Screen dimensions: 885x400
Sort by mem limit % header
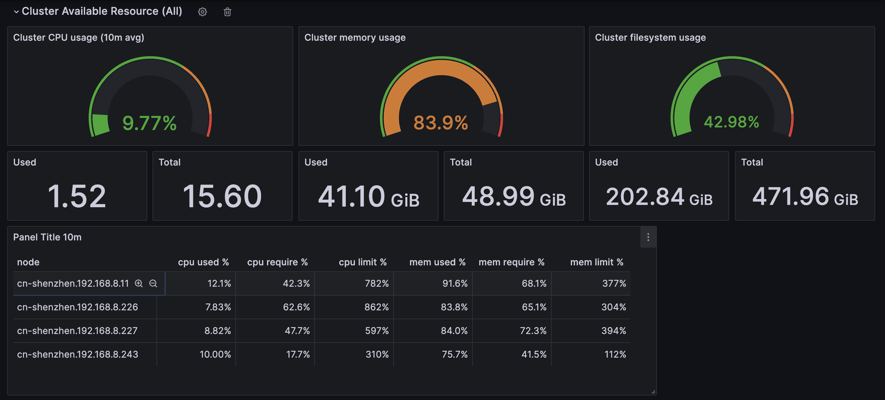coord(596,262)
